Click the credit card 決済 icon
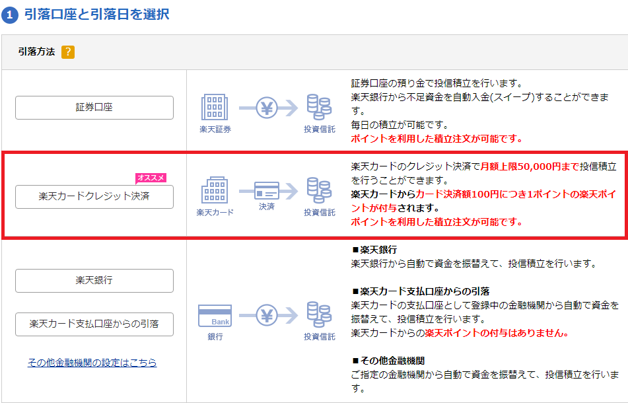Image resolution: width=628 pixels, height=403 pixels. pos(268,191)
